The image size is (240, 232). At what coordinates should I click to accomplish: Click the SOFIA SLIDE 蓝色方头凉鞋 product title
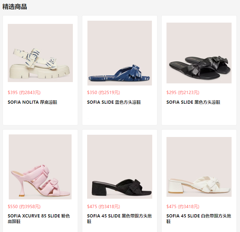[x=114, y=102]
